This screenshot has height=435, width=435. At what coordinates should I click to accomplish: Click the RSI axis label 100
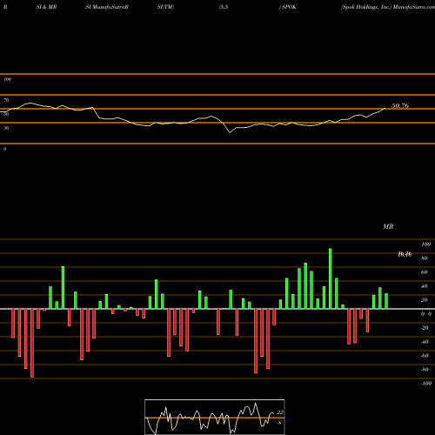click(x=7, y=79)
